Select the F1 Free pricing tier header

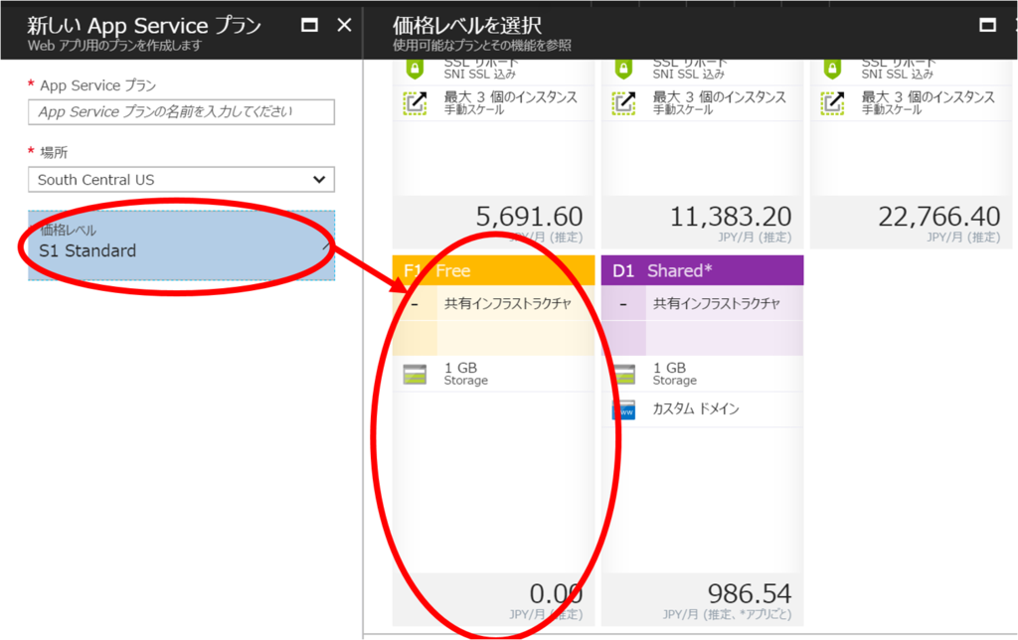coord(493,270)
